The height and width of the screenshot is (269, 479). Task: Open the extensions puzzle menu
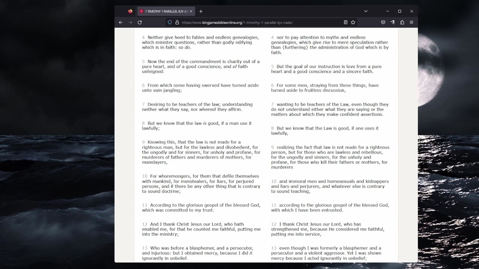[x=402, y=22]
